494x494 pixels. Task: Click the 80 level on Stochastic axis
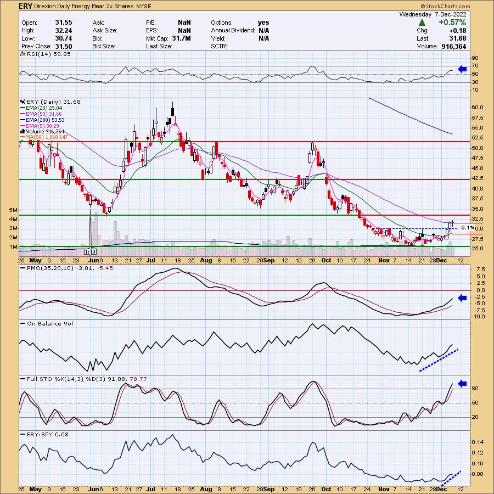475,389
